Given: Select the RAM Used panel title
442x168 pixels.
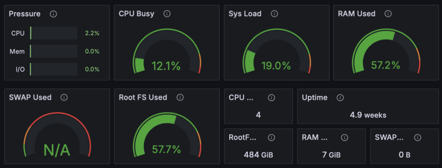Looking at the screenshot, I should point(357,14).
